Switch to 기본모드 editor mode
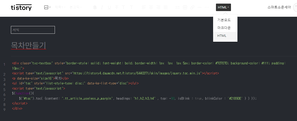The image size is (297, 121). (225, 20)
